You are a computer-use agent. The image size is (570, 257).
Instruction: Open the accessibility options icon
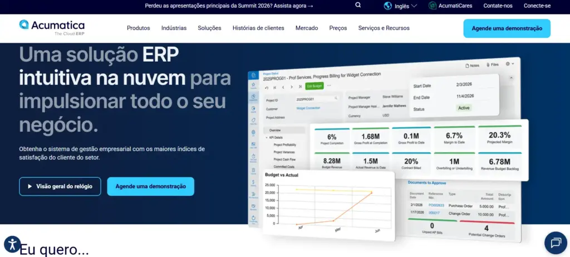(x=12, y=244)
